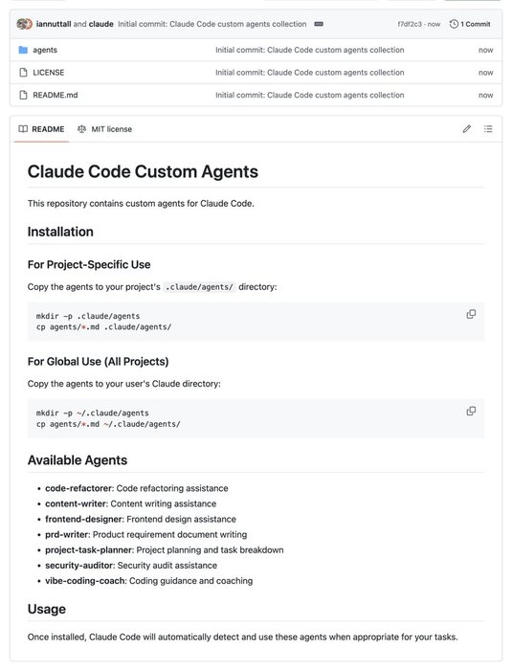Open the iannuttall user profile
Image resolution: width=512 pixels, height=670 pixels.
point(54,24)
